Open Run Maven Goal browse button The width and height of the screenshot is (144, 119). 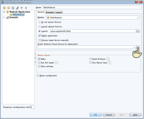(109, 63)
